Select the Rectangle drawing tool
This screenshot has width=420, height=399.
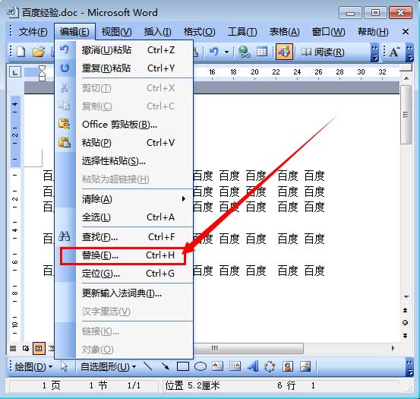[183, 366]
